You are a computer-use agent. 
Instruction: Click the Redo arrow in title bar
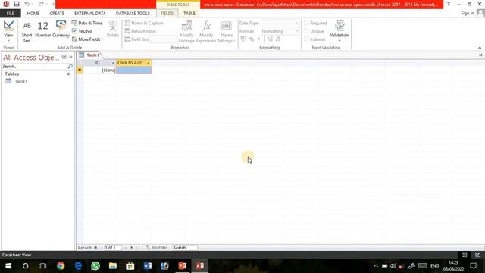click(41, 4)
